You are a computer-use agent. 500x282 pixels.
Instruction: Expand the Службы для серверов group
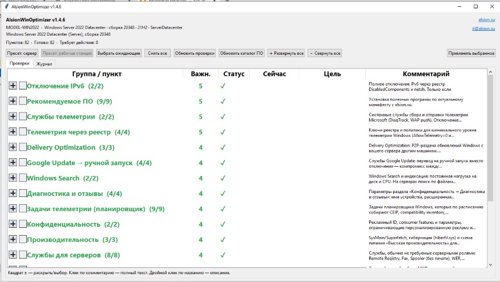[x=13, y=255]
